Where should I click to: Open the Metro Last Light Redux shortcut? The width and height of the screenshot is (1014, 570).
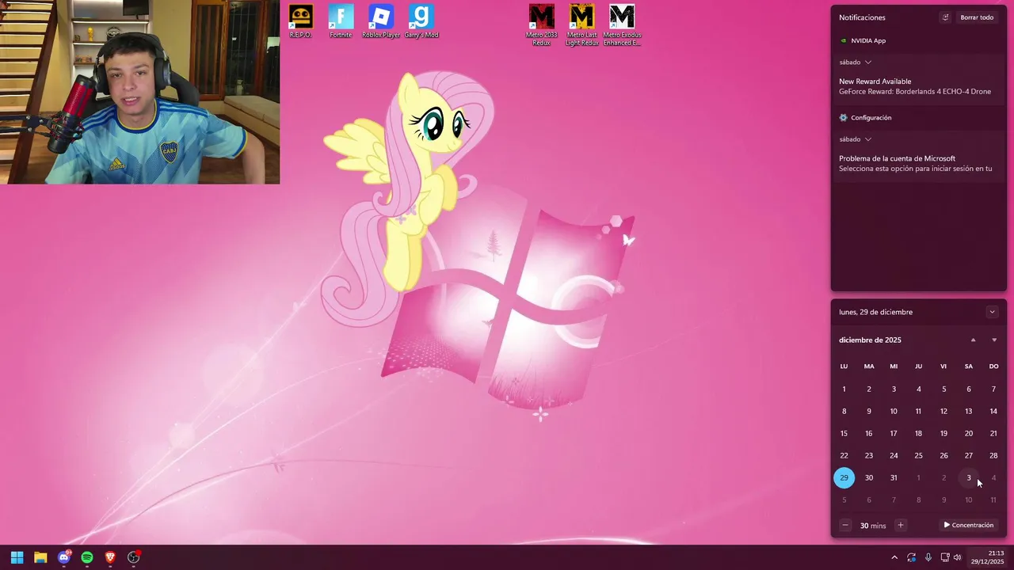(x=582, y=25)
